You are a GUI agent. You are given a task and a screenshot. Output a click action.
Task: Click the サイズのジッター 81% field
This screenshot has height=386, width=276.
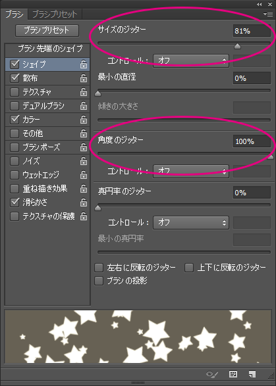tap(252, 31)
